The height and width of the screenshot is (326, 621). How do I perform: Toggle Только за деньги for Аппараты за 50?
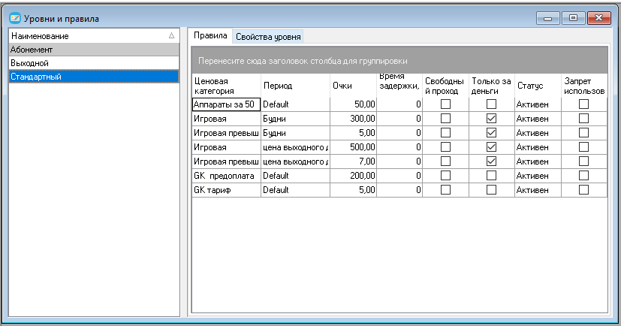492,104
